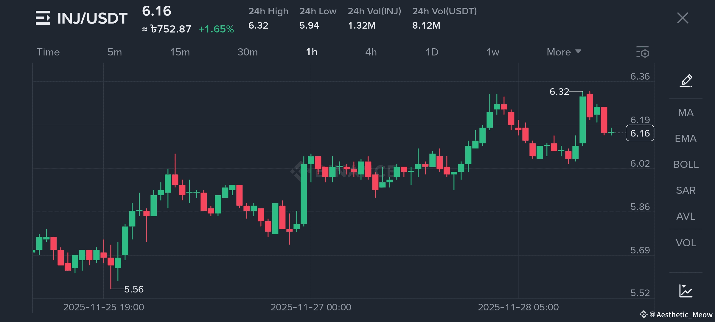Select the 1D timeframe tab
This screenshot has height=322, width=715.
[432, 52]
